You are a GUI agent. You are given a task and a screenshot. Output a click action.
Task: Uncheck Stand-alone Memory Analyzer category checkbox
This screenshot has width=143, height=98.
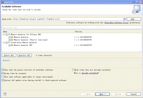[x=6, y=42]
